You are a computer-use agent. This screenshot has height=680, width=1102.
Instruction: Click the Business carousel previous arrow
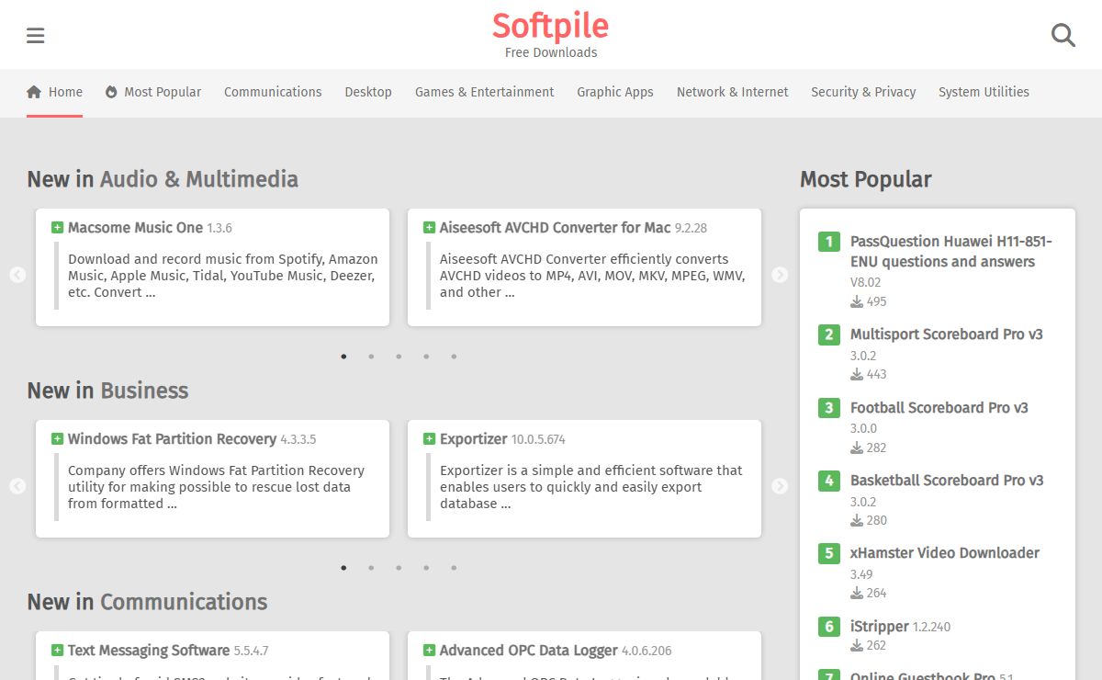point(17,486)
